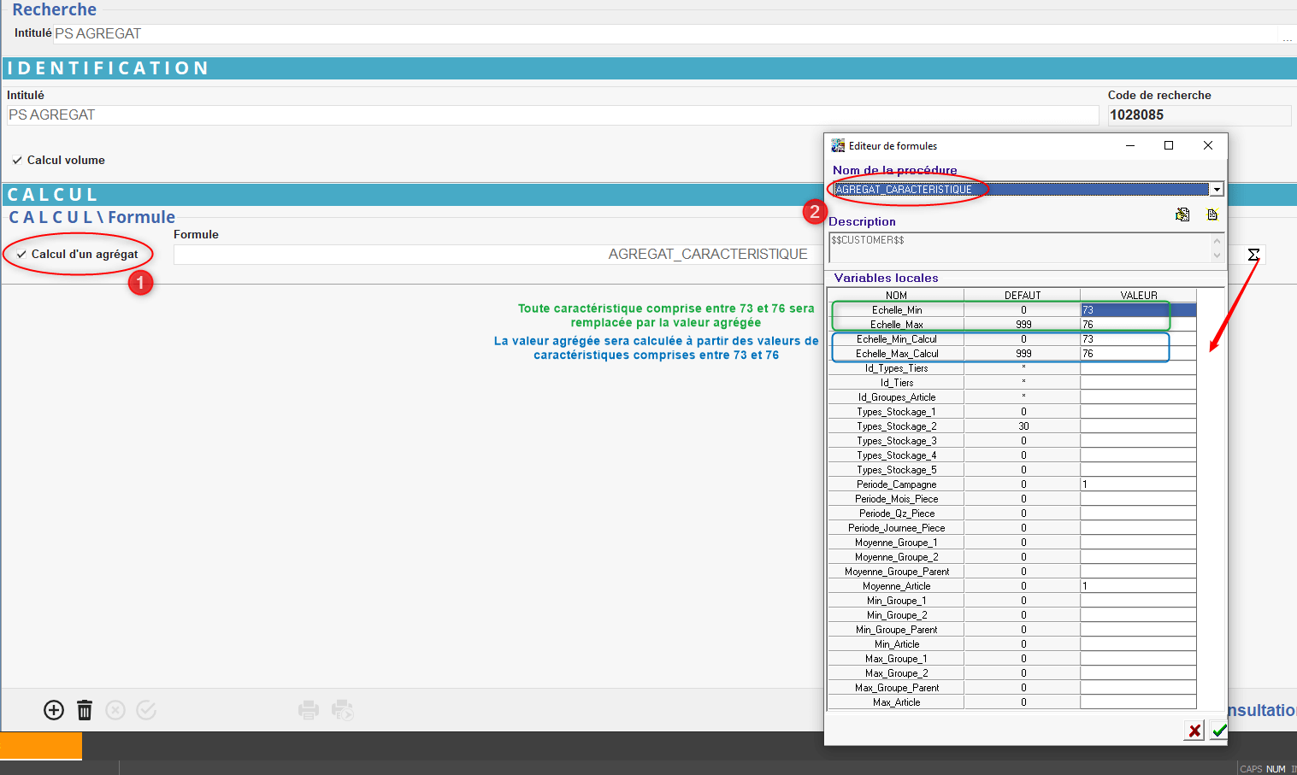Viewport: 1297px width, 775px height.
Task: Select the Echelle_Min VALEUR cell
Action: [1138, 310]
